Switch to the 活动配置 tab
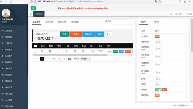This screenshot has width=193, height=109. pos(75,22)
